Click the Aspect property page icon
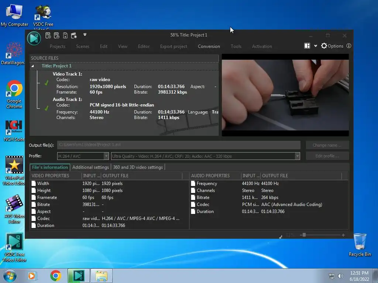The image size is (378, 283). (x=34, y=211)
